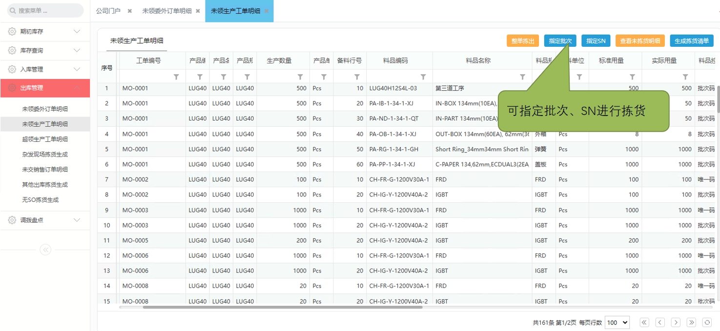Open 未交销售订单明细 in the sidebar

[45, 170]
